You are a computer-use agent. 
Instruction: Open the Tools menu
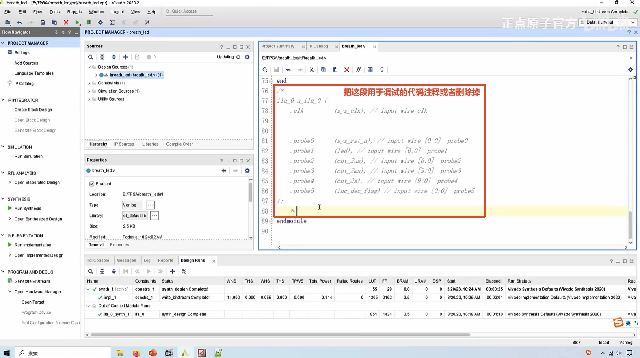(54, 12)
